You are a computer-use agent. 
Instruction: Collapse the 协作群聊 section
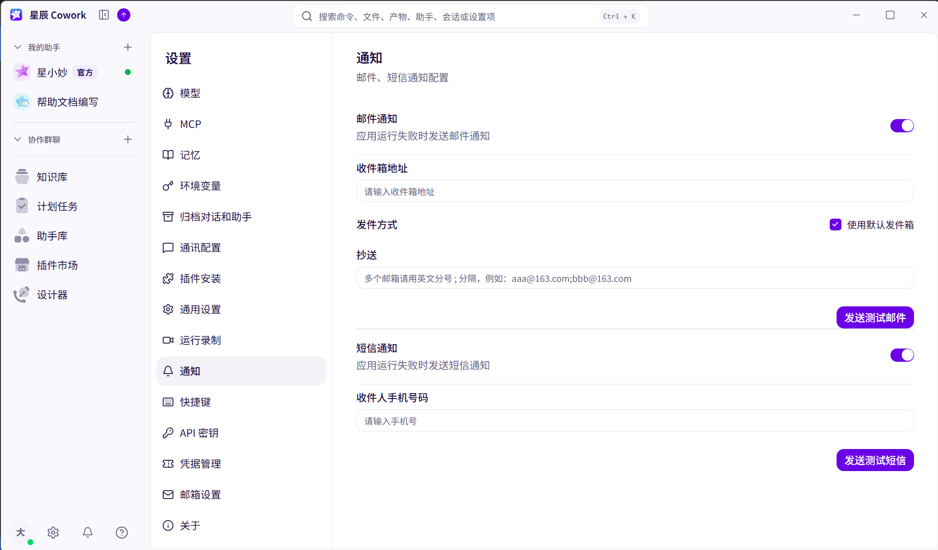pos(18,139)
